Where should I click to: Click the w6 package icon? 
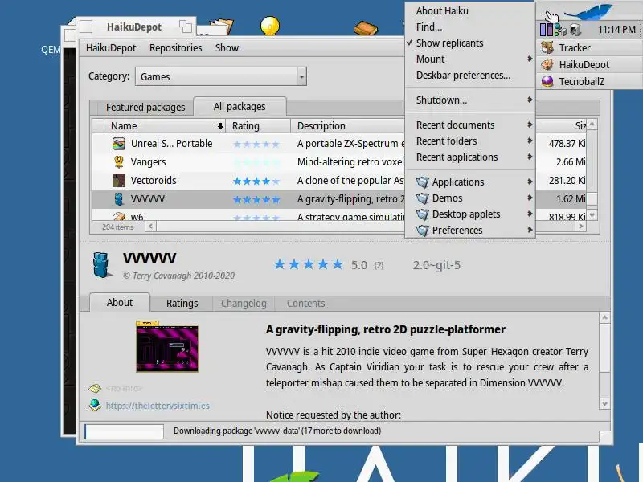coord(118,216)
